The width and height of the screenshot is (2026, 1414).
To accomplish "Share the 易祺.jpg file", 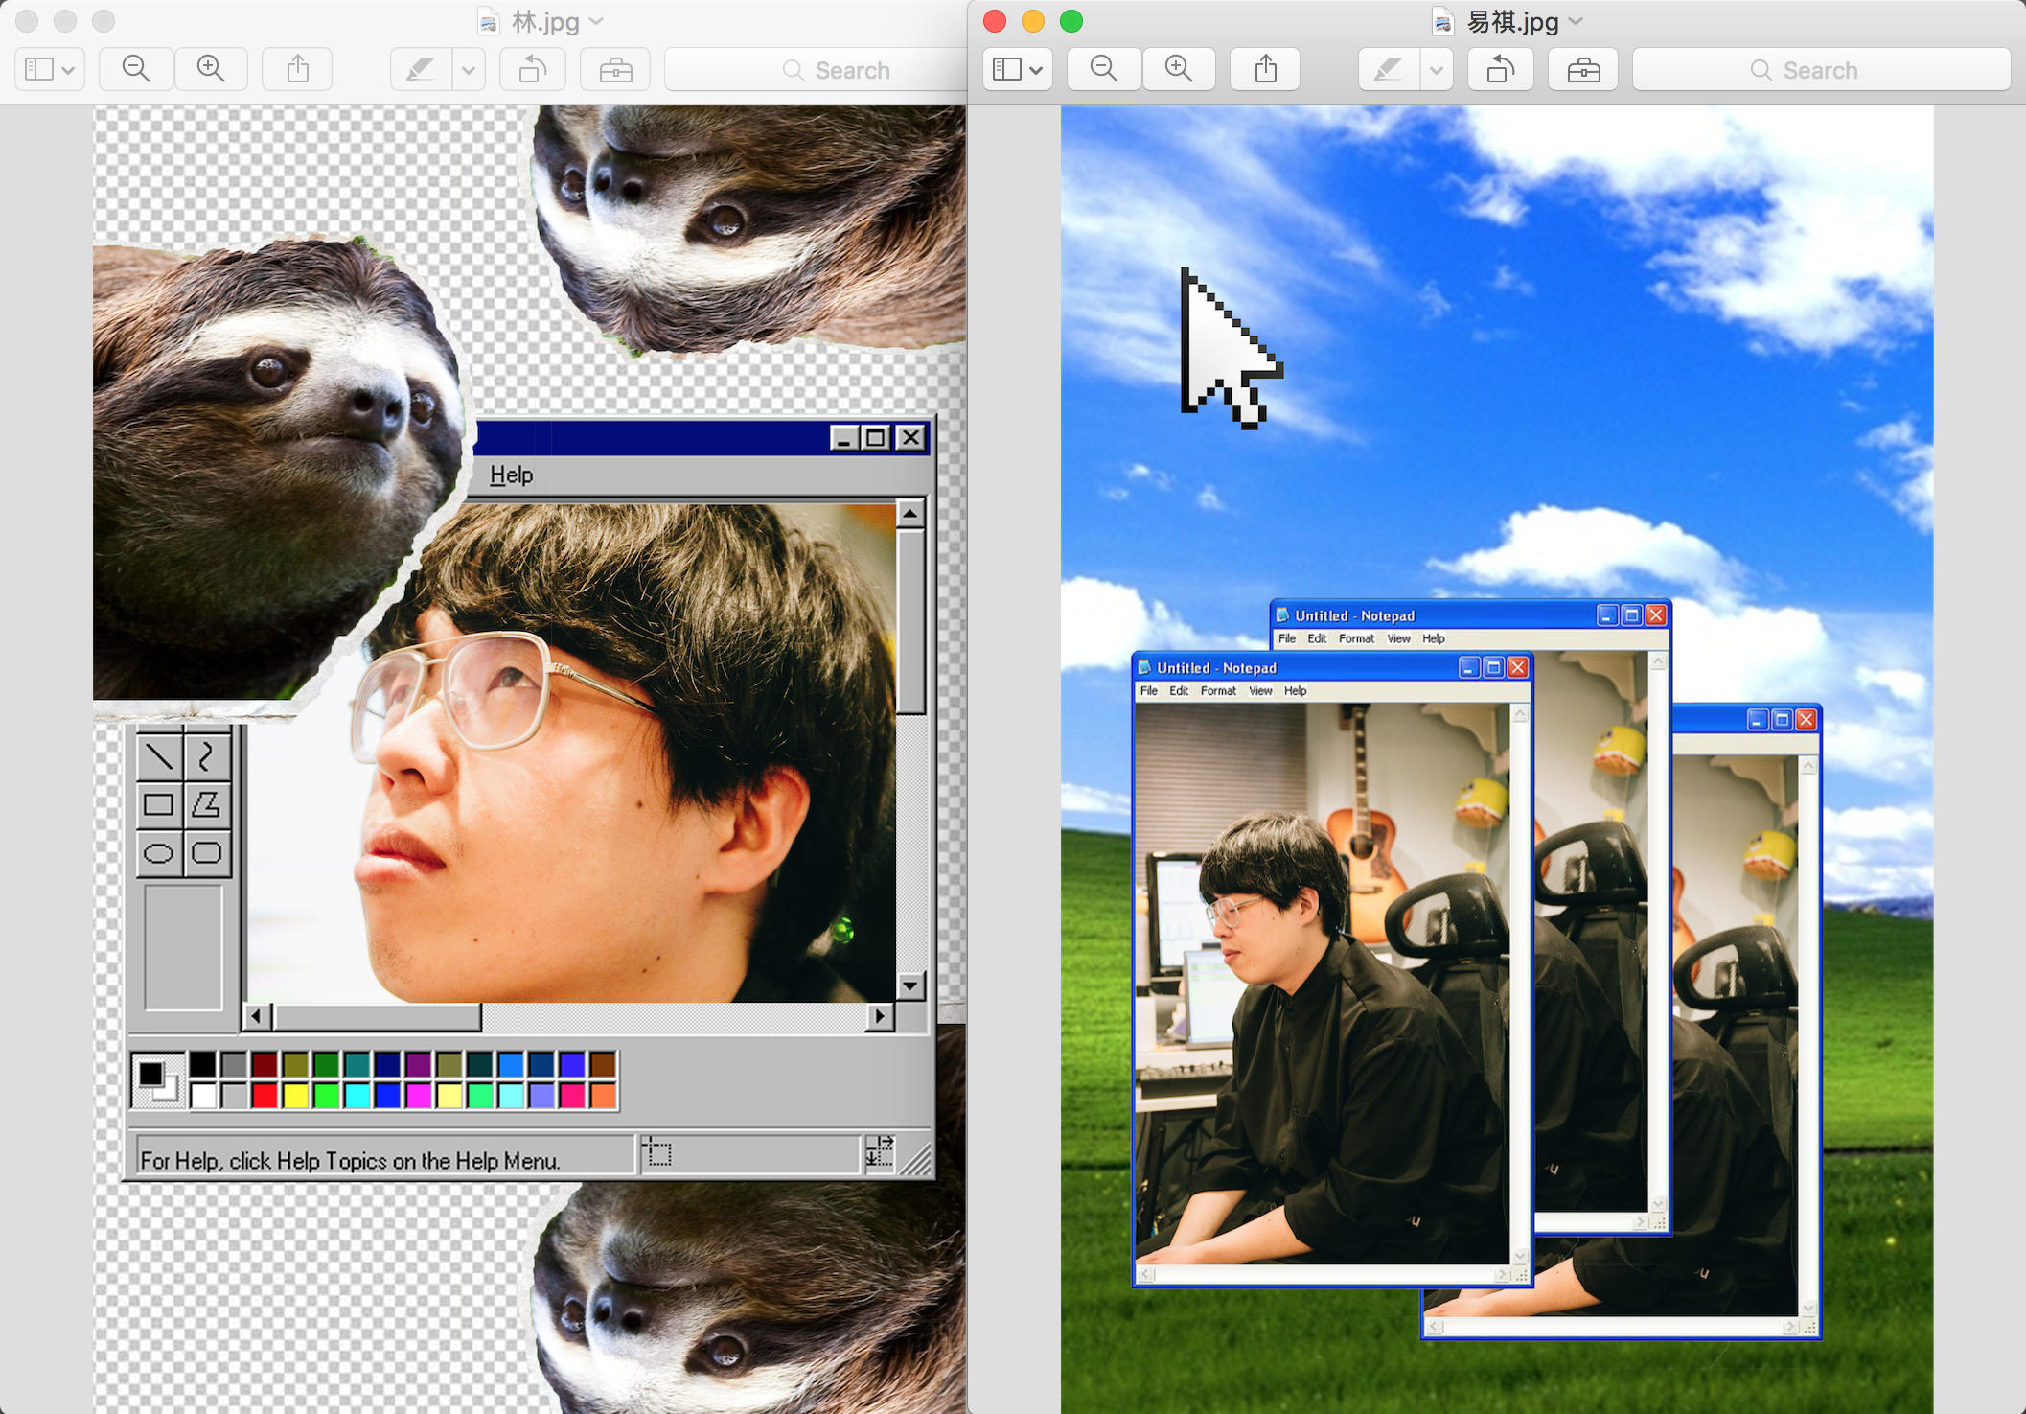I will point(1266,69).
